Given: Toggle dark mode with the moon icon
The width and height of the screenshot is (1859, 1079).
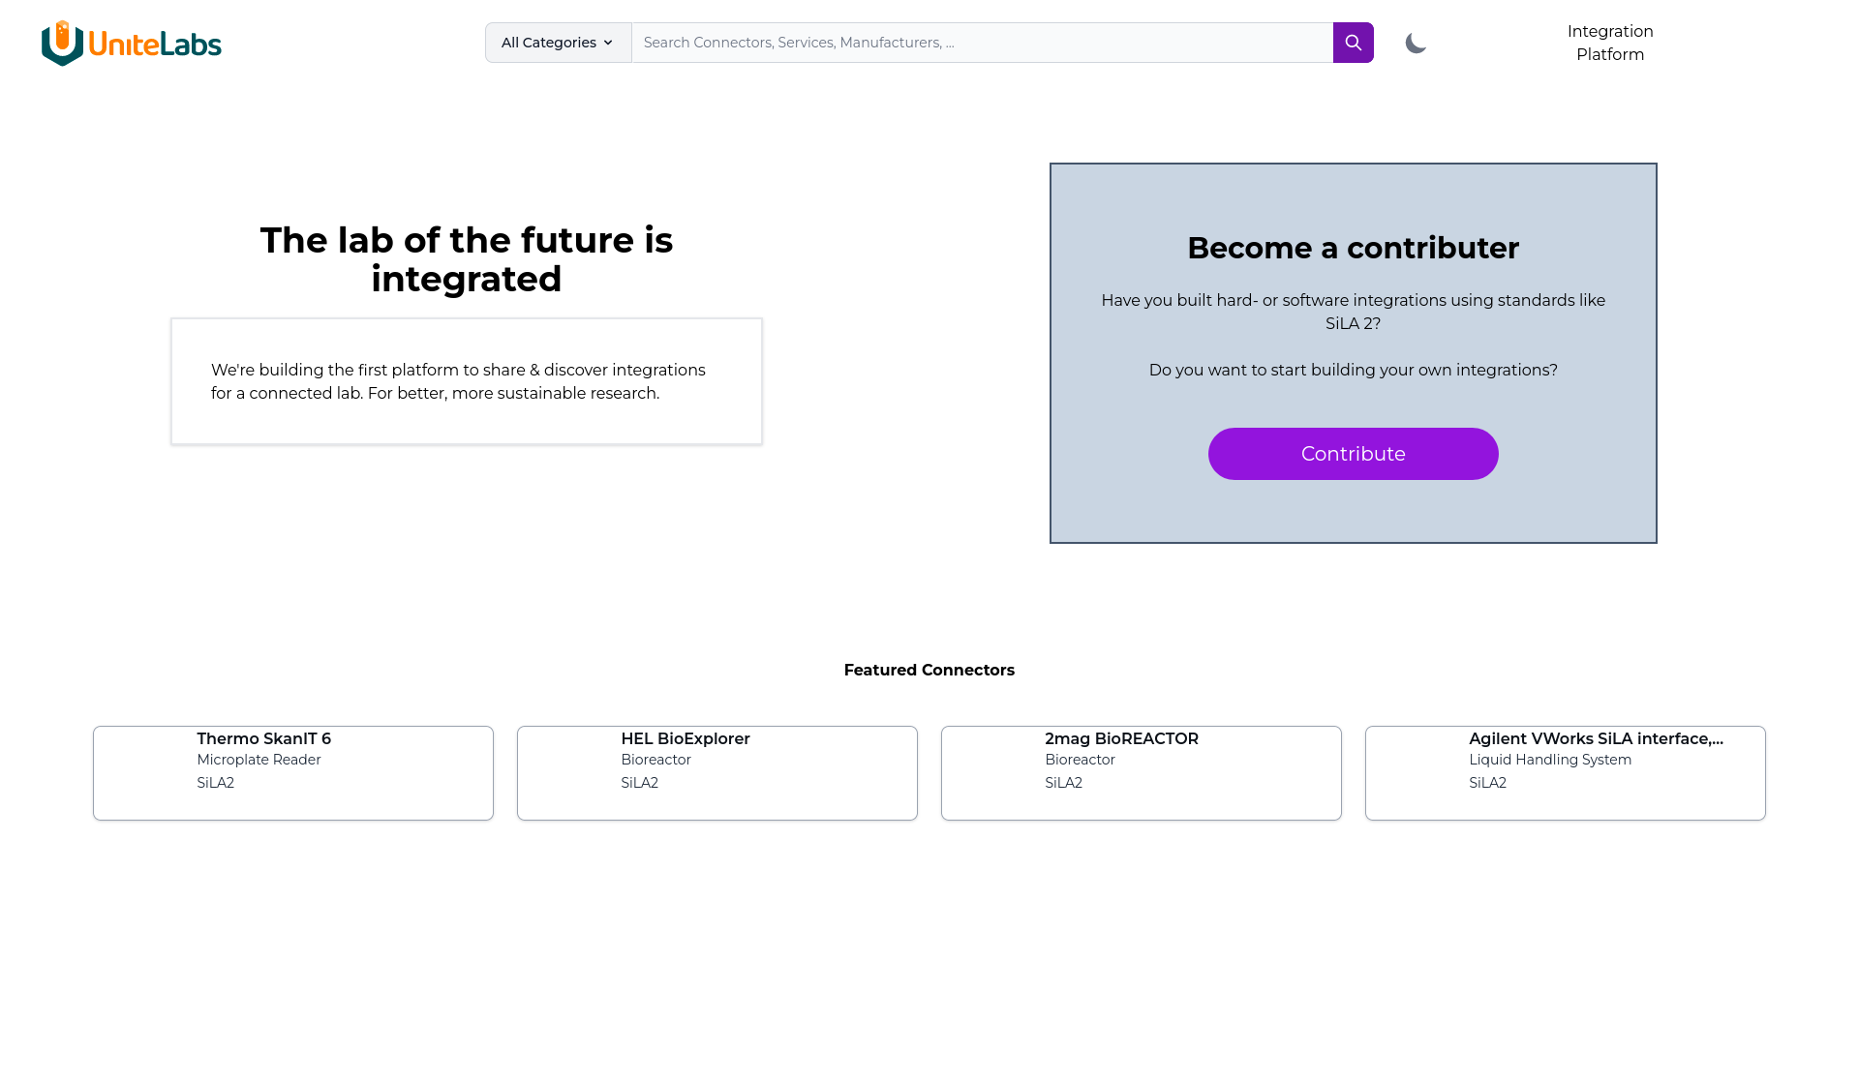Looking at the screenshot, I should coord(1416,43).
